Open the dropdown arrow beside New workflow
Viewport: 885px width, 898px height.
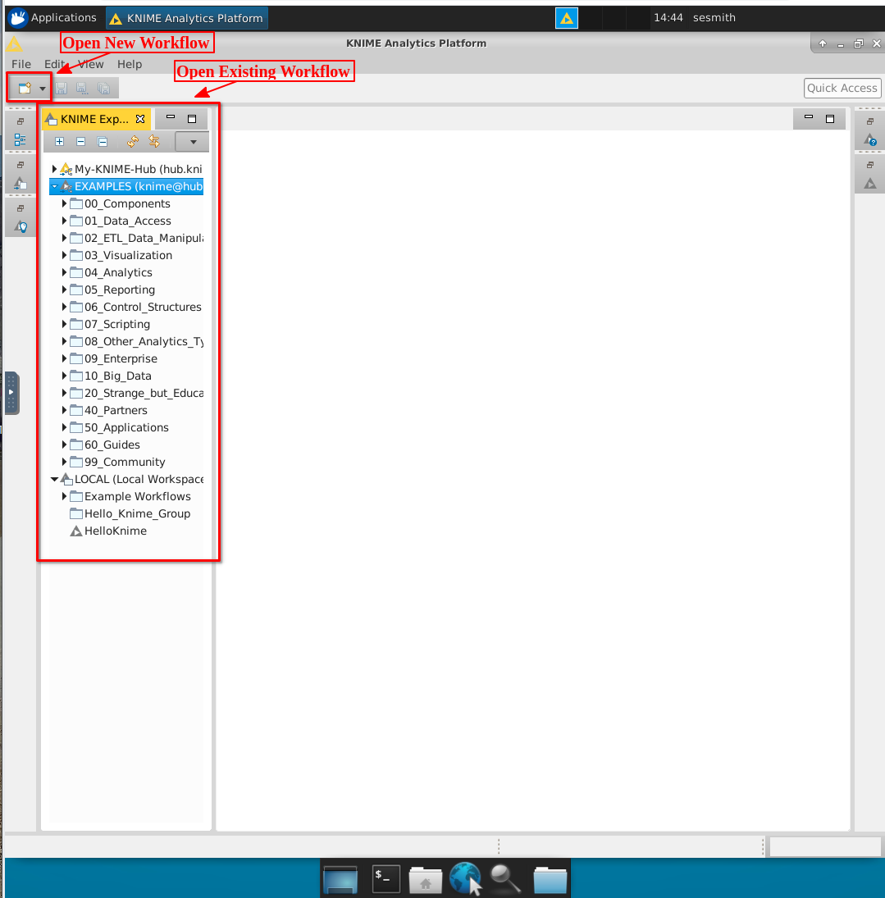point(43,89)
